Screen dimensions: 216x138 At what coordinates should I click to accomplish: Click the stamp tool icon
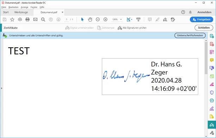[x=173, y=19]
